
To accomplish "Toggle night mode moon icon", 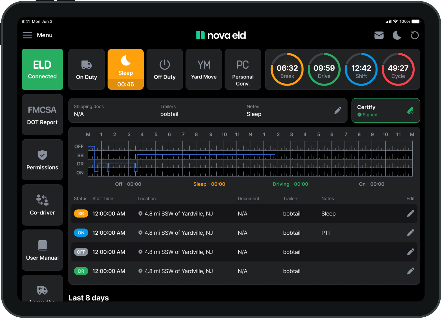I will tap(397, 35).
